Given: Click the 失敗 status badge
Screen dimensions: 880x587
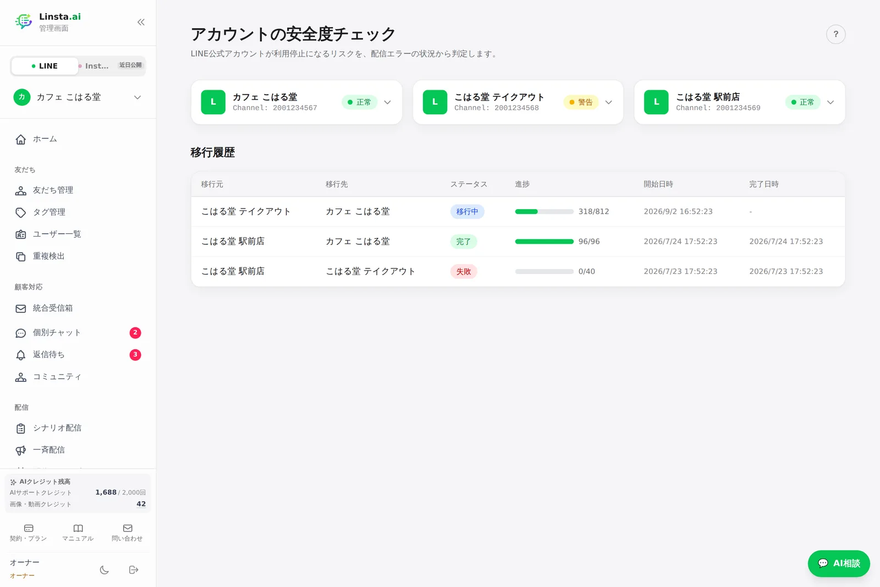Looking at the screenshot, I should coord(464,272).
